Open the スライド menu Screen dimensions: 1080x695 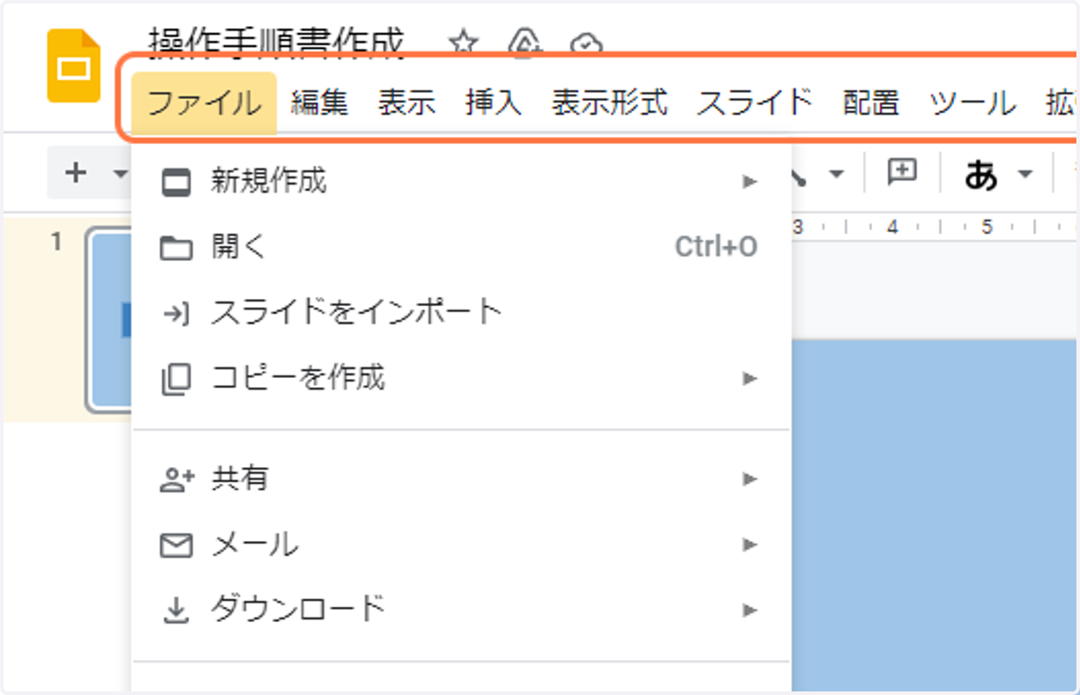(x=755, y=103)
